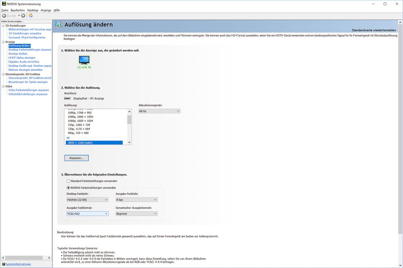
Task: Open the Ausgabe-Farbtiefe 8 bpc dropdown
Action: coord(137,200)
